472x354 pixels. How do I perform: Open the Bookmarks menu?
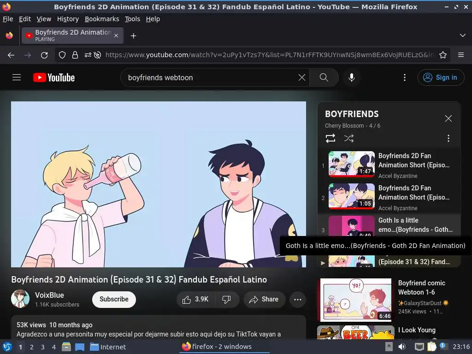coord(102,19)
